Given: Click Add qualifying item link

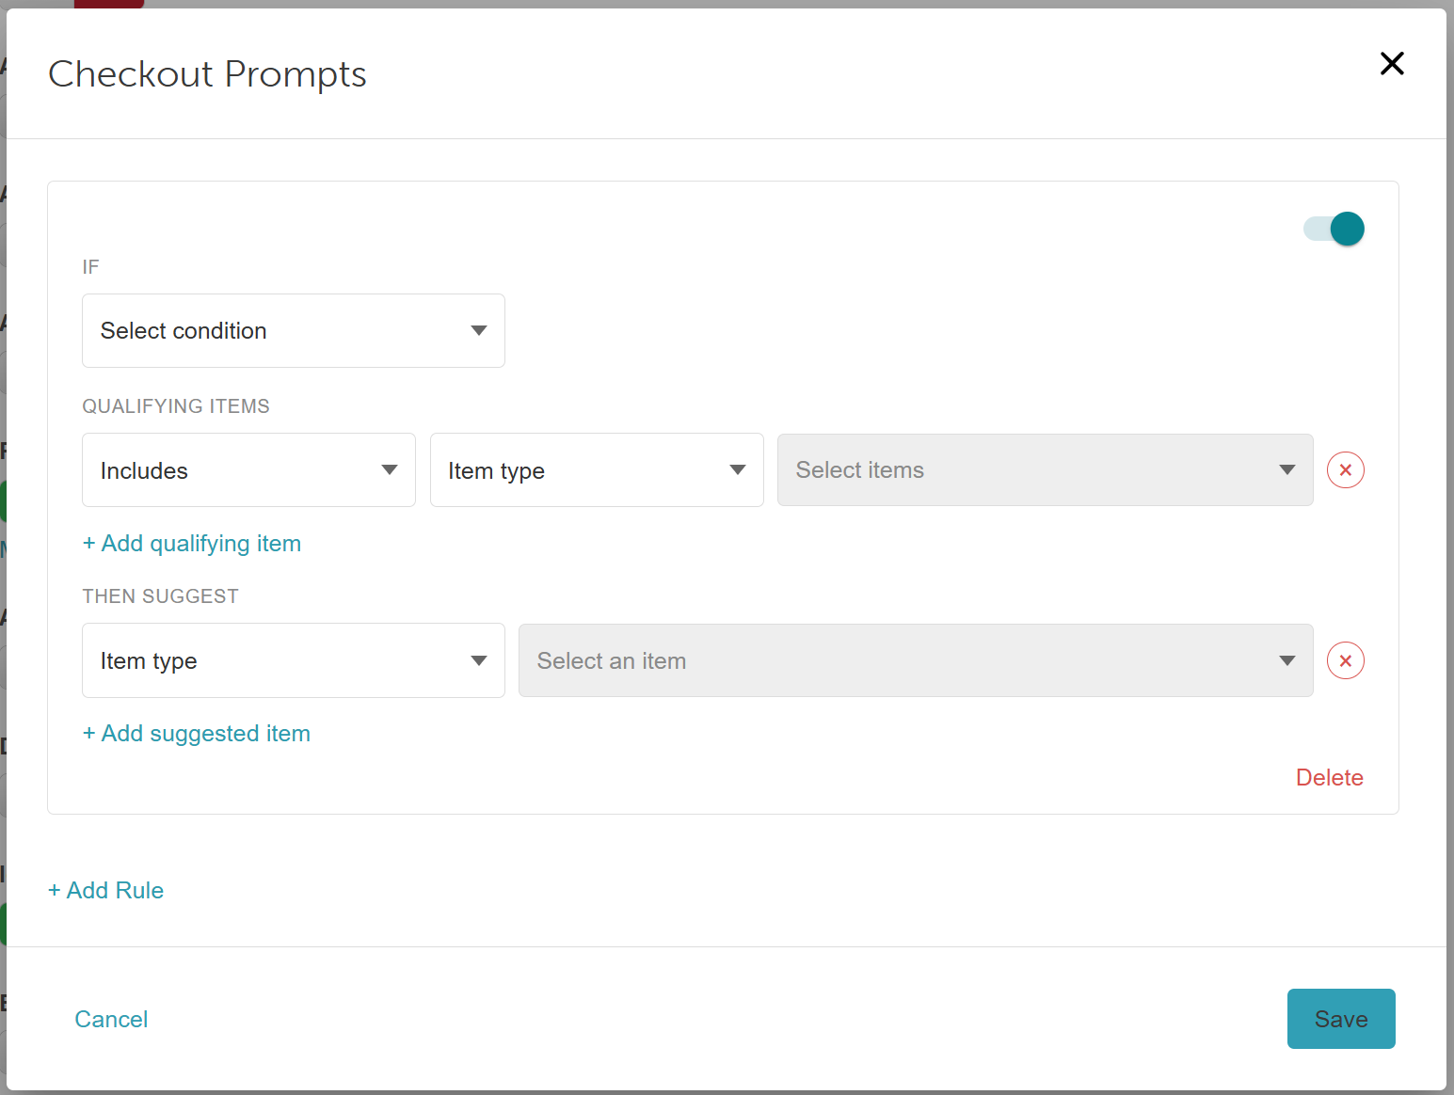Looking at the screenshot, I should [x=192, y=544].
